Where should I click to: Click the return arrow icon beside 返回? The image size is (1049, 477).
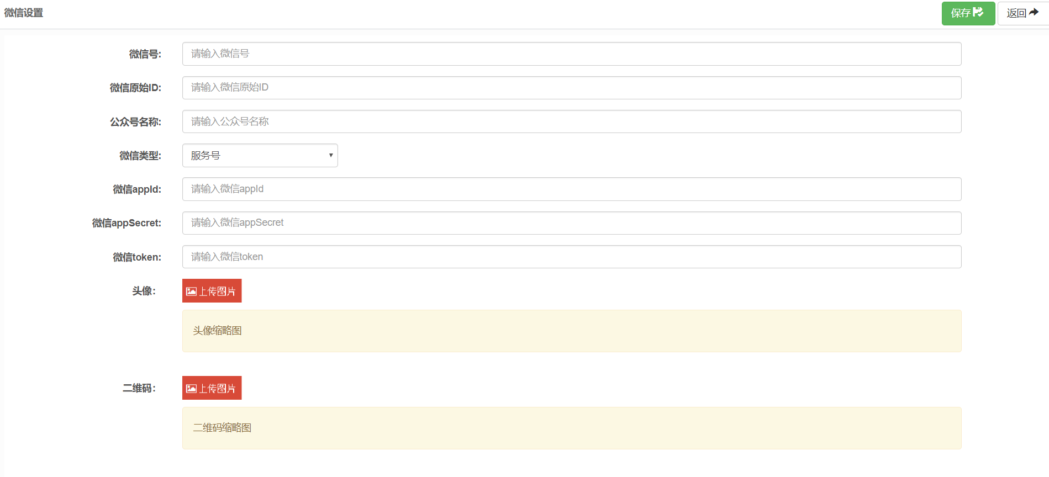point(1034,12)
